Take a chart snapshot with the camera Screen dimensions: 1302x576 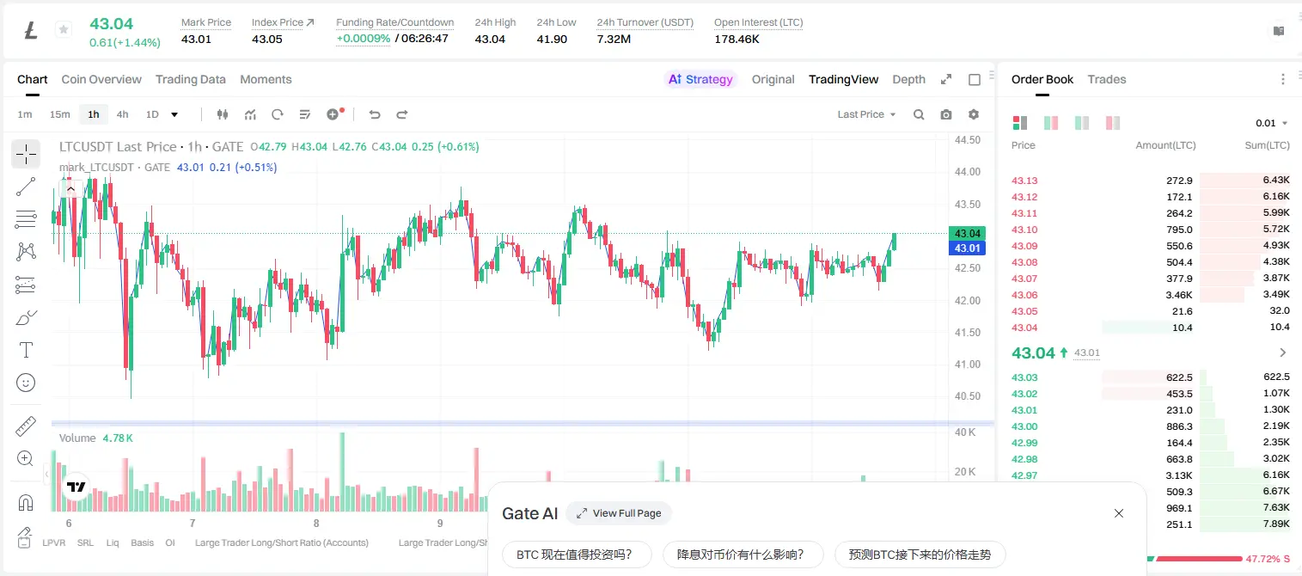tap(946, 114)
